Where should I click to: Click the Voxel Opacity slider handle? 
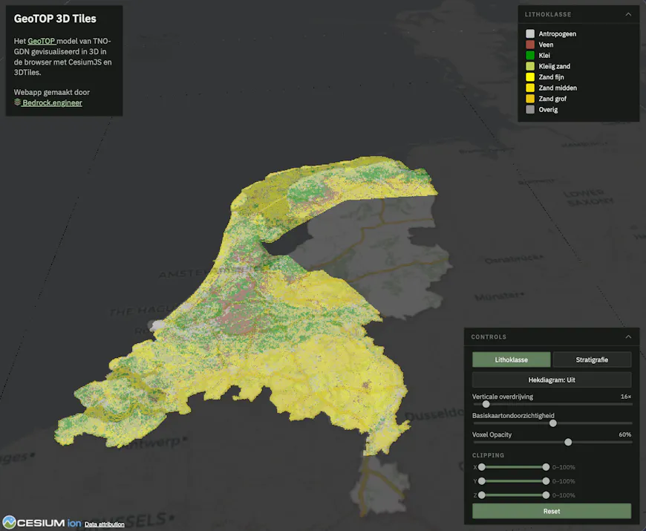568,441
